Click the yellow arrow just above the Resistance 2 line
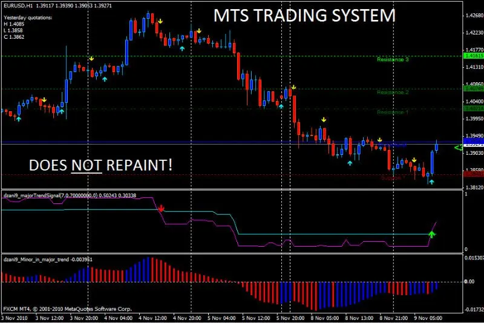 click(x=293, y=87)
